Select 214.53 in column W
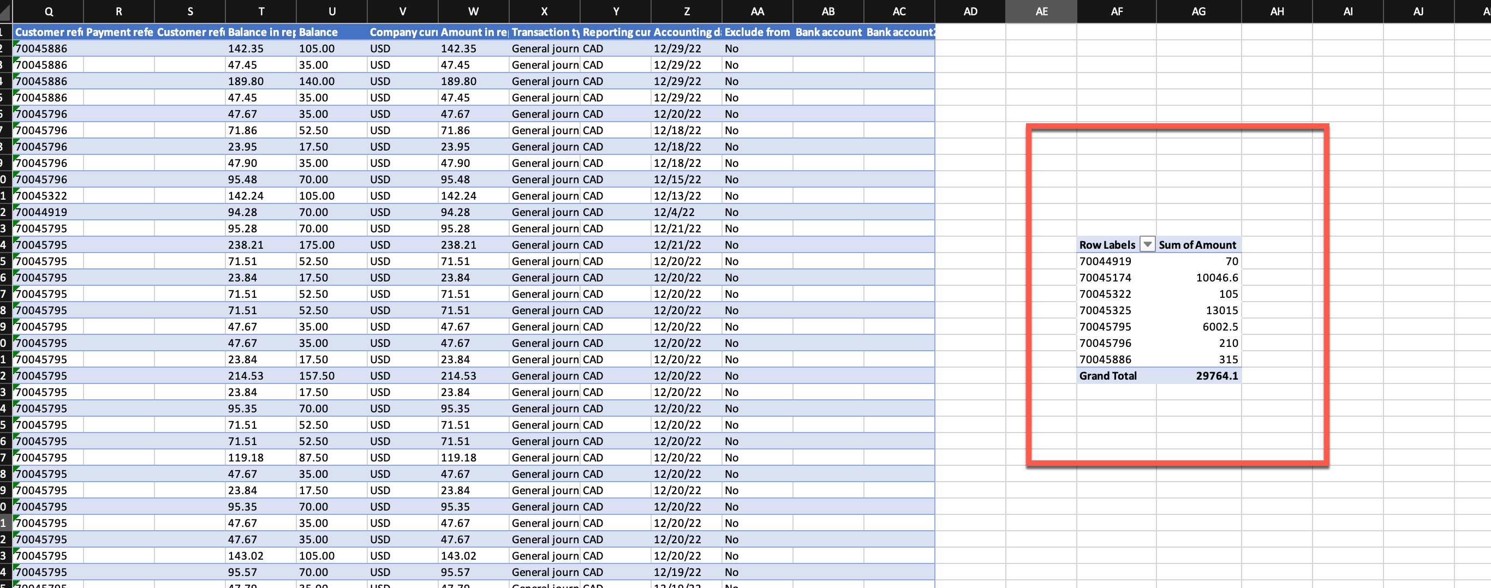The image size is (1491, 588). (474, 376)
